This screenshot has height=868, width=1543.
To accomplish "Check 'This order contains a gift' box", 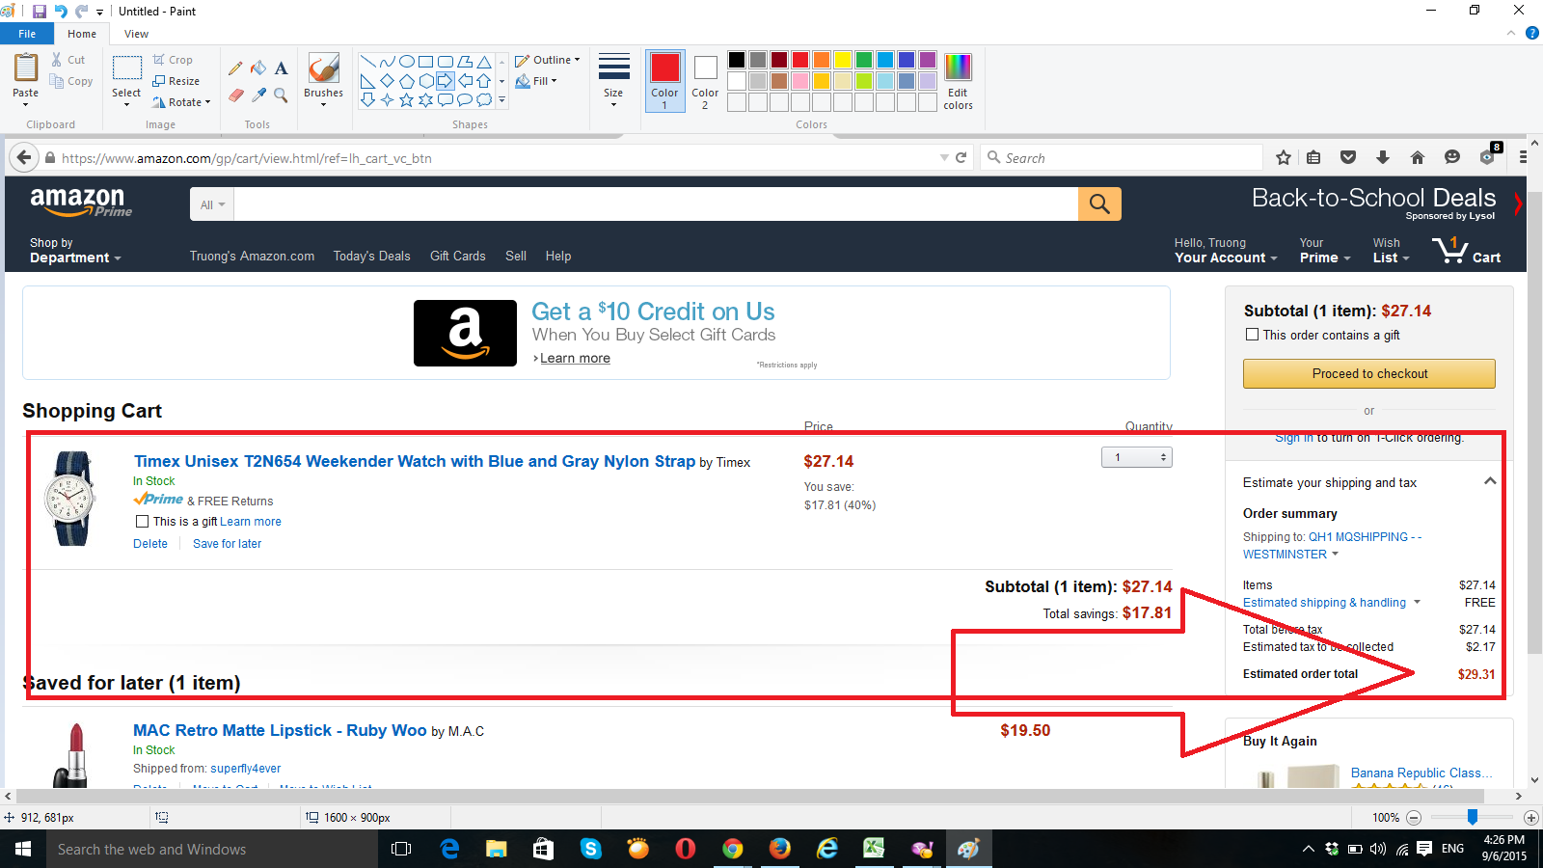I will point(1252,335).
